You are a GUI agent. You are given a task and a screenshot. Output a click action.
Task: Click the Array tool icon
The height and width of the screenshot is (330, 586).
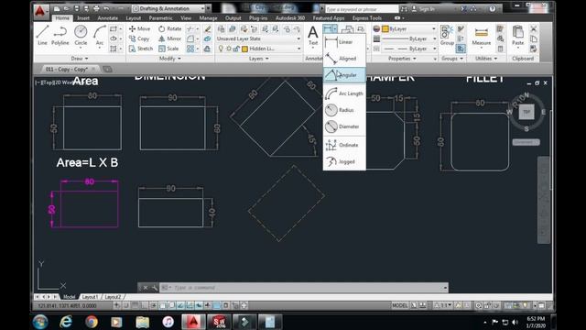click(x=190, y=49)
